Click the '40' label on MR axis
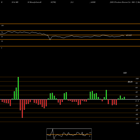 tap(137, 92)
